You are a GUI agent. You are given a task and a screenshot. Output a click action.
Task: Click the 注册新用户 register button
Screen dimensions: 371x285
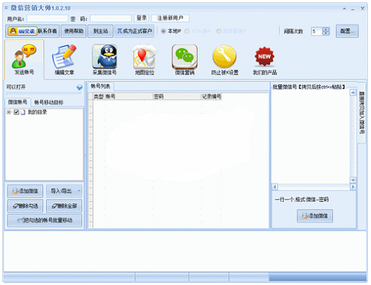pyautogui.click(x=170, y=18)
